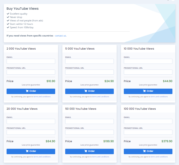Screen dimensions: 179x165
Task: Focus Email field in 50 000 Views card
Action: pyautogui.click(x=89, y=121)
